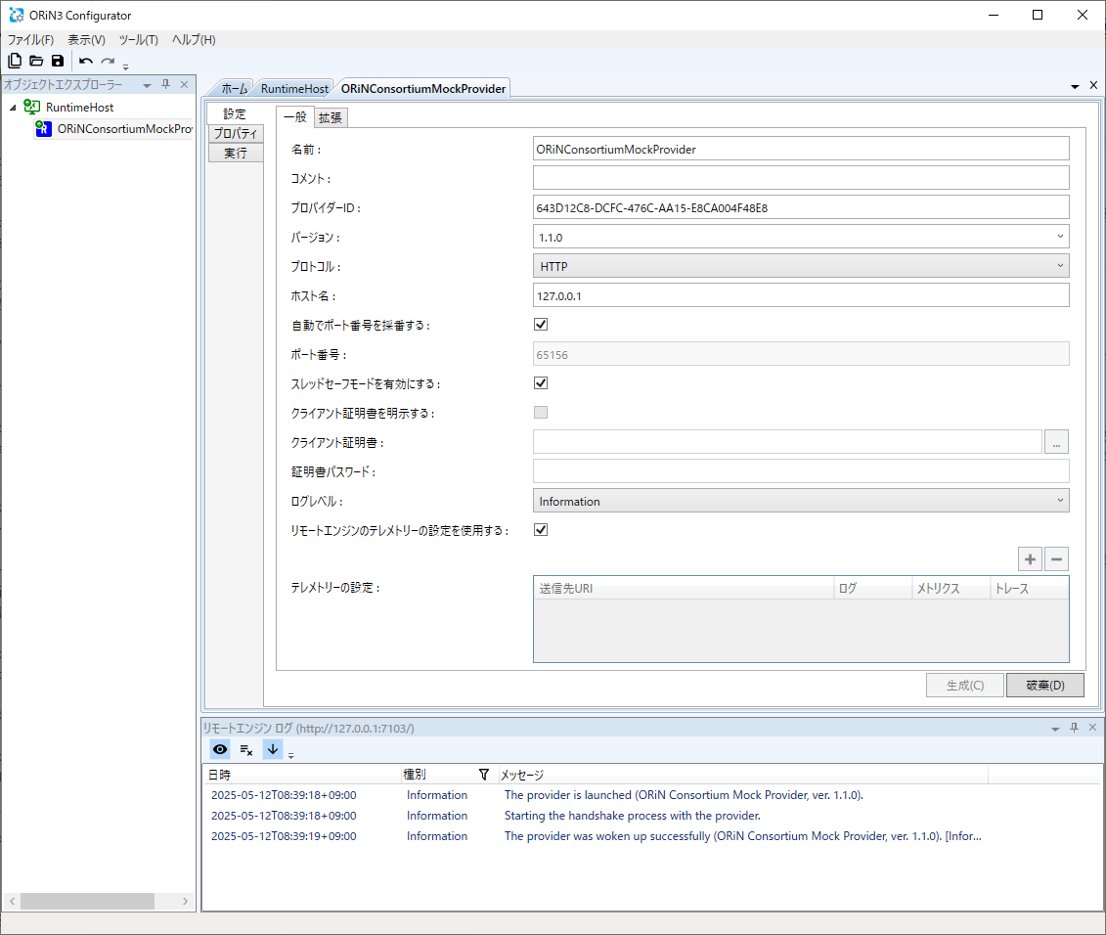This screenshot has height=935, width=1106.
Task: Select the ORiNConsortiumMockProvider document tab
Action: [x=423, y=88]
